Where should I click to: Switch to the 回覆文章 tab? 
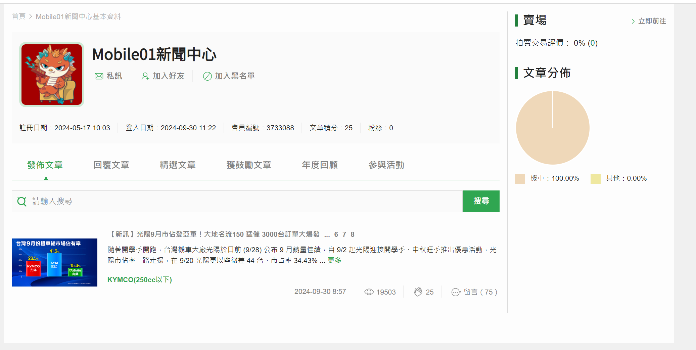[111, 165]
